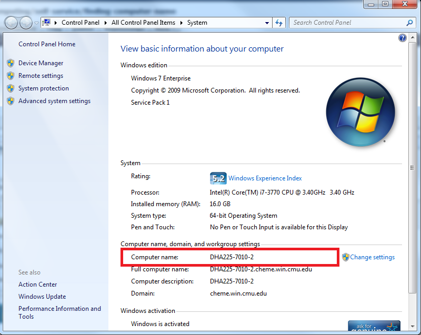Expand the arrow after Control Panel breadcrumb
The image size is (421, 335).
point(106,23)
